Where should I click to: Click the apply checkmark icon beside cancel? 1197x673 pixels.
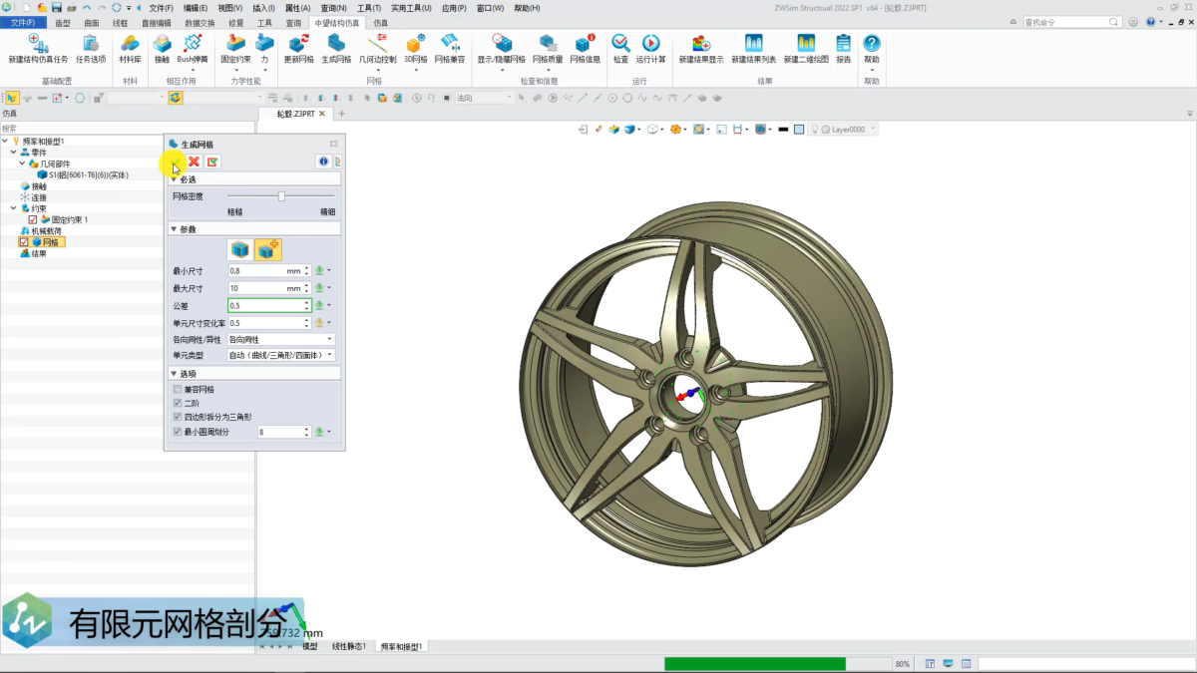coord(212,162)
